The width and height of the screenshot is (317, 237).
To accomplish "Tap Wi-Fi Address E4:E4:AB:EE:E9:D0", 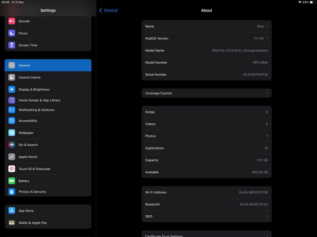I will point(253,192).
